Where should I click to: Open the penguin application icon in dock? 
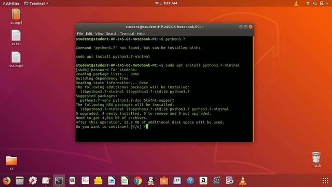(x=151, y=181)
